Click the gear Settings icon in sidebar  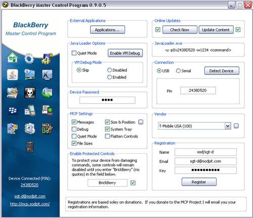(x=29, y=59)
